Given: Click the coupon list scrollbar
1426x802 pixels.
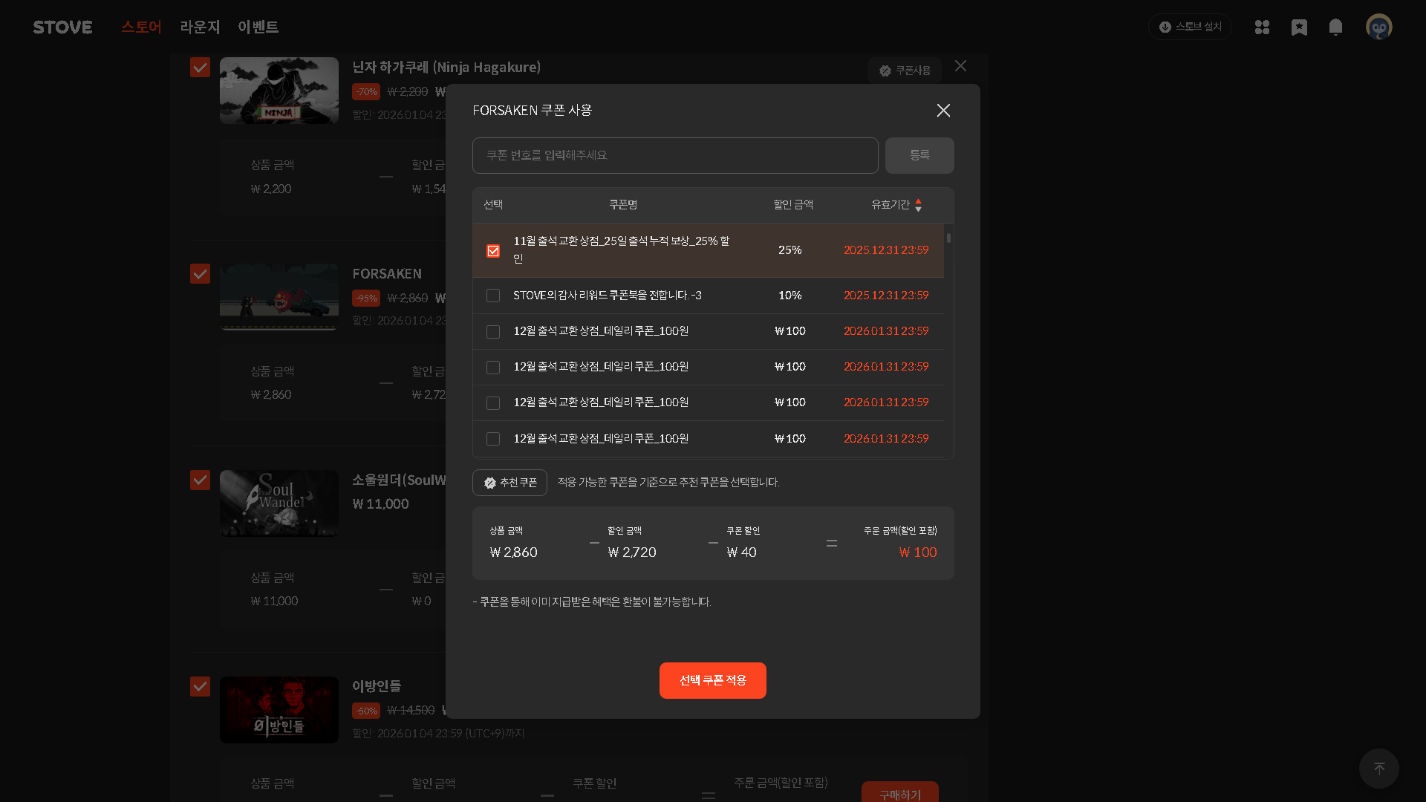Looking at the screenshot, I should [948, 238].
